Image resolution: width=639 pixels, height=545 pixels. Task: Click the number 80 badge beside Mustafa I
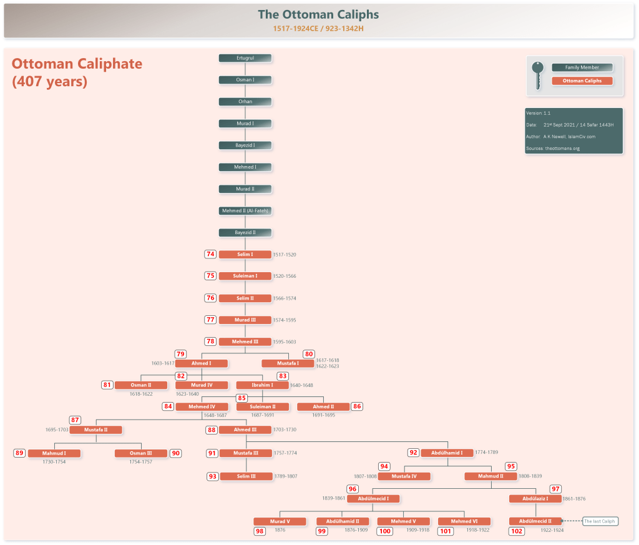(x=309, y=354)
